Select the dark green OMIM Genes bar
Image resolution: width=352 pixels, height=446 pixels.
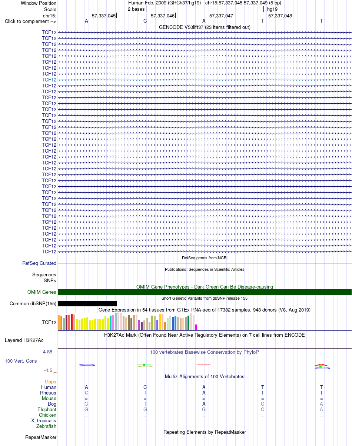(205, 292)
